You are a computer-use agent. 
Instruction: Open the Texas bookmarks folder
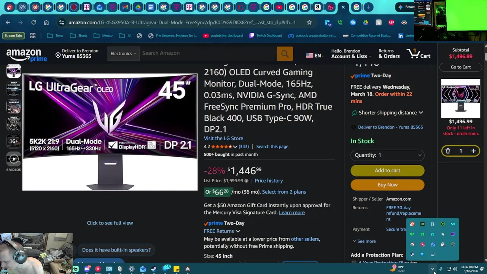point(55,35)
